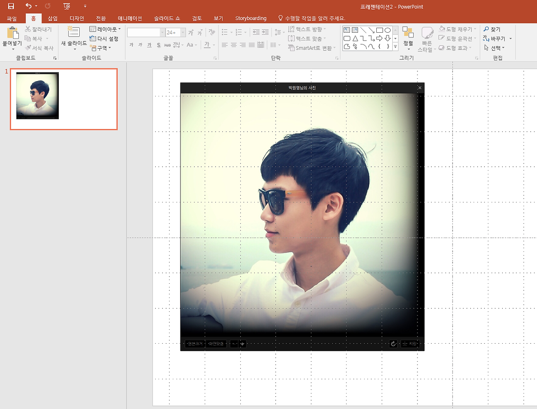
Task: Expand the Section (구역) dropdown
Action: (x=101, y=48)
